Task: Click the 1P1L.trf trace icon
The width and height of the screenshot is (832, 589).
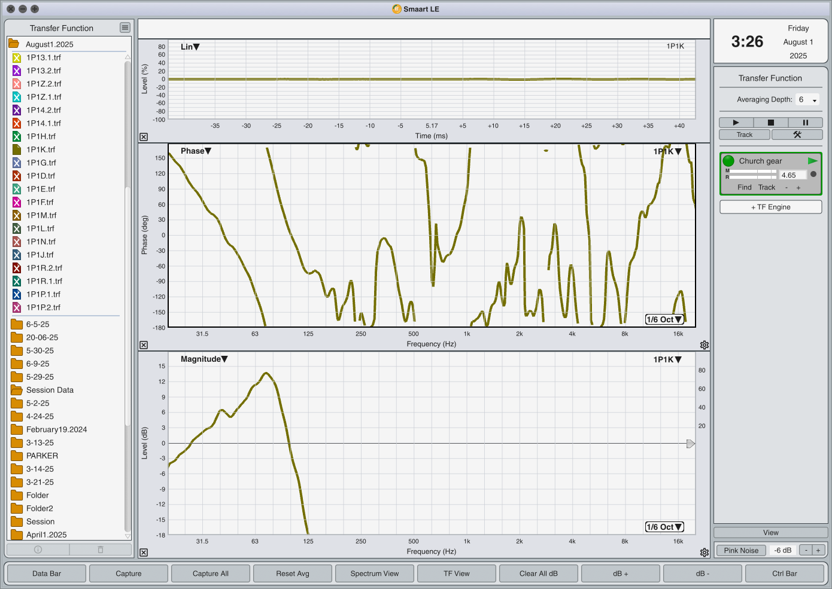Action: (x=17, y=229)
